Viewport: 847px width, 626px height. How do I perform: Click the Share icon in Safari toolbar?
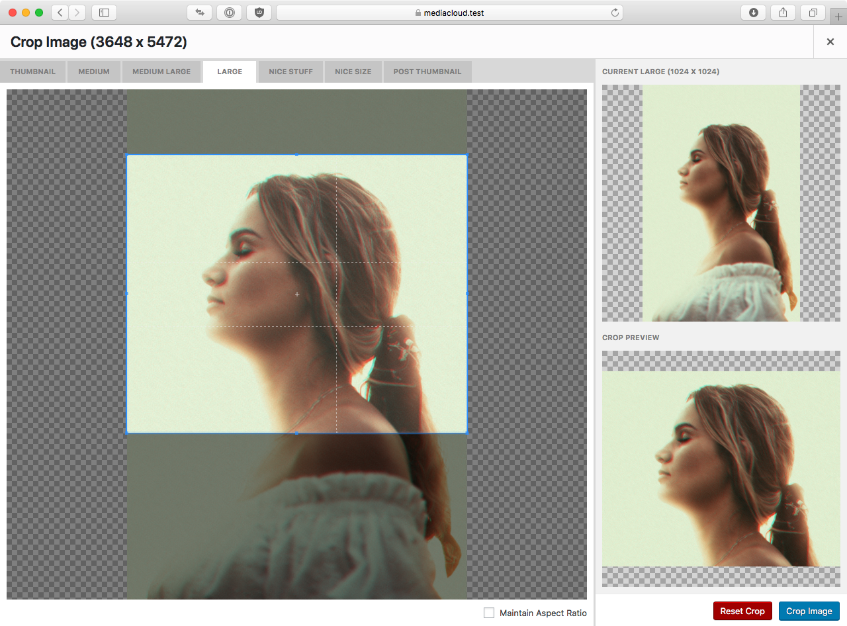tap(783, 13)
